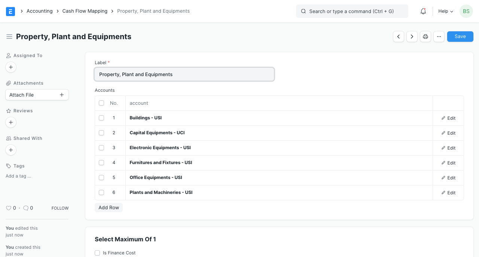Go to previous document arrow
Viewport: 479px width, 257px height.
399,37
